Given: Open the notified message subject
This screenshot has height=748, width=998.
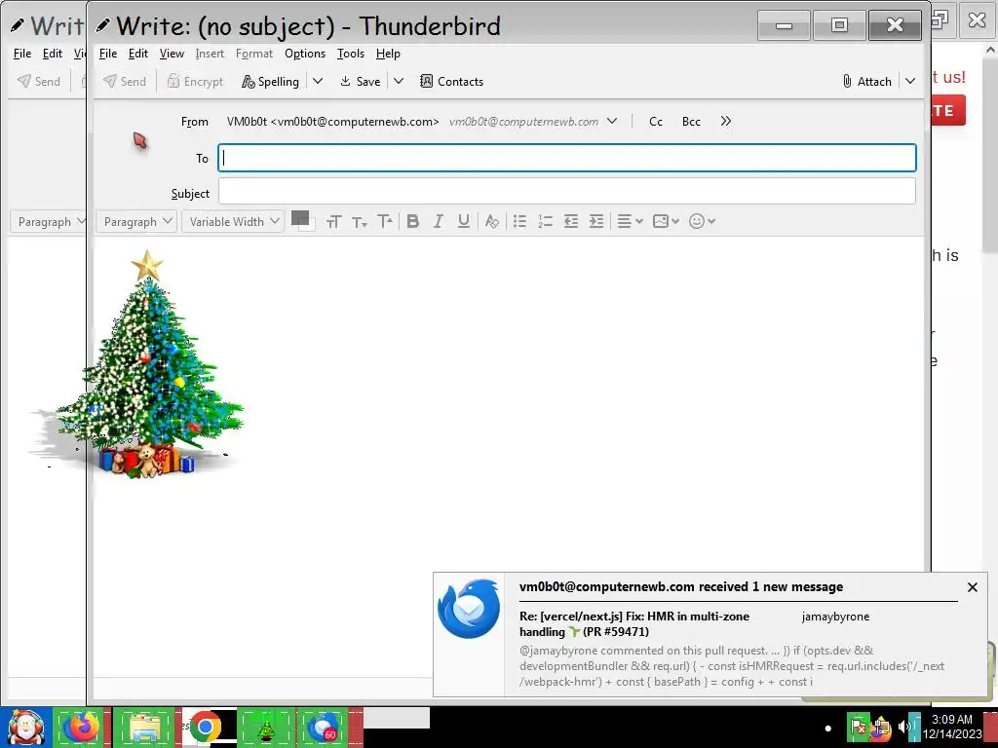Looking at the screenshot, I should click(633, 624).
